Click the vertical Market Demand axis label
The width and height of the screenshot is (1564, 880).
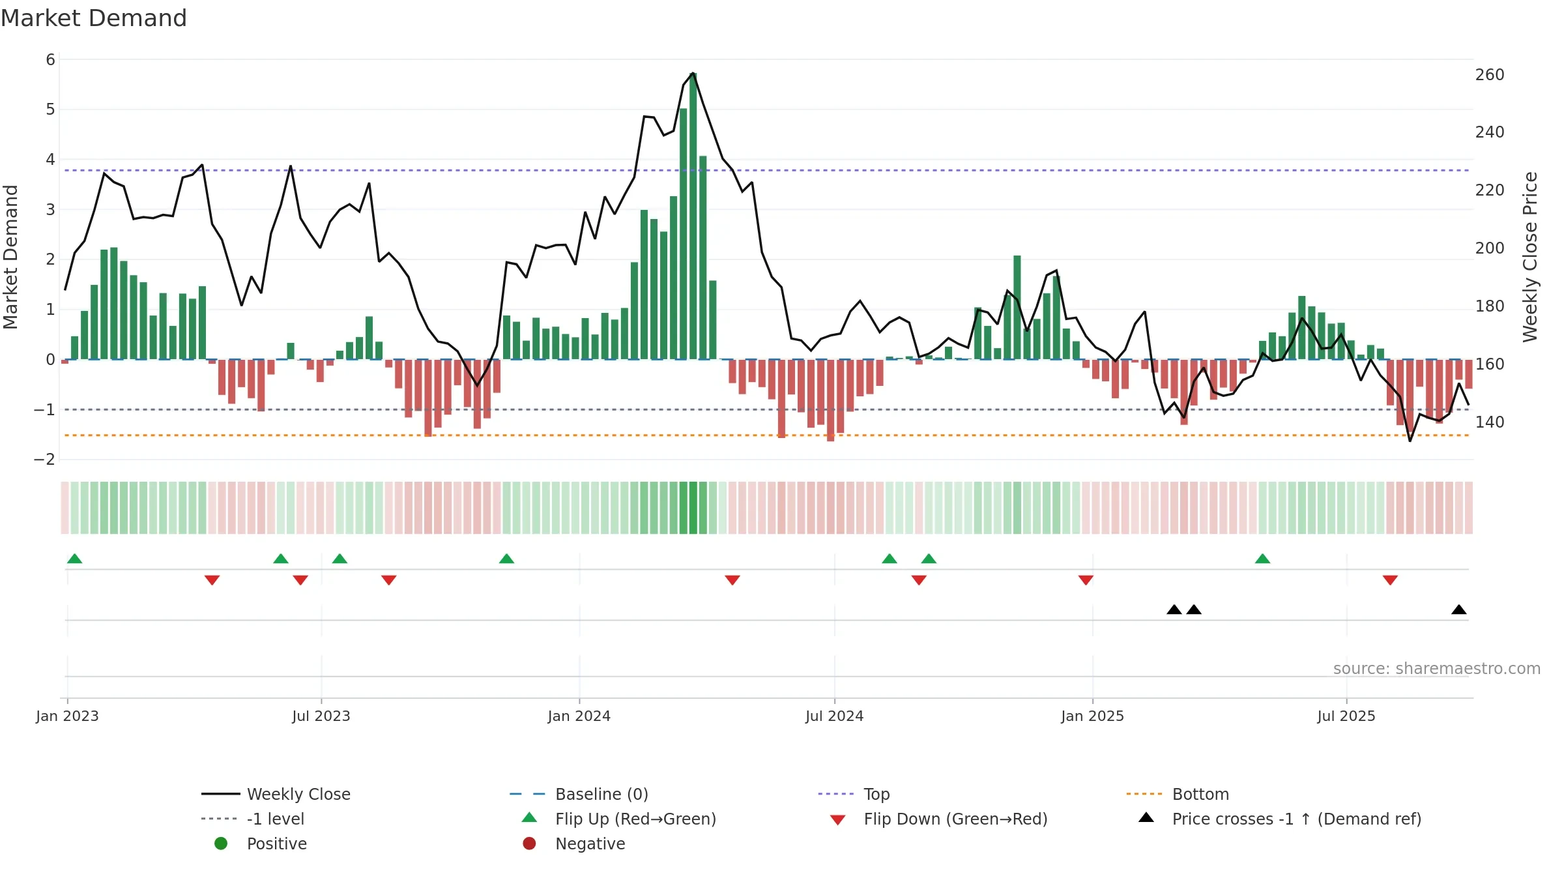point(10,257)
